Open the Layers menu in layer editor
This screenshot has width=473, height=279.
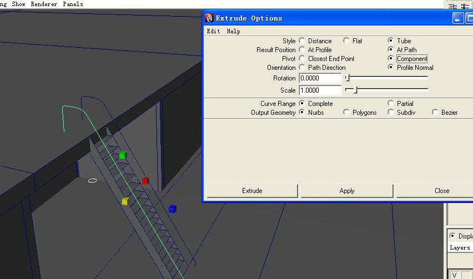pyautogui.click(x=460, y=248)
